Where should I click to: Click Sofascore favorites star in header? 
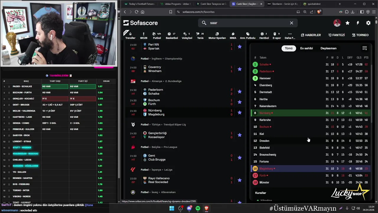tap(347, 23)
